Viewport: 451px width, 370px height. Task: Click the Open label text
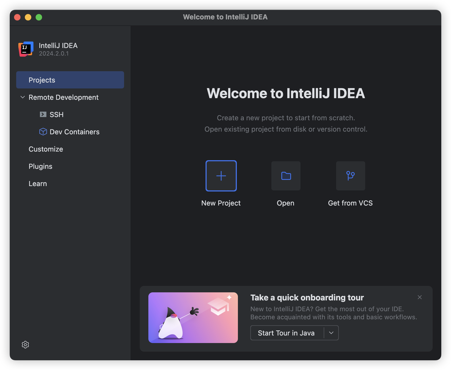286,203
